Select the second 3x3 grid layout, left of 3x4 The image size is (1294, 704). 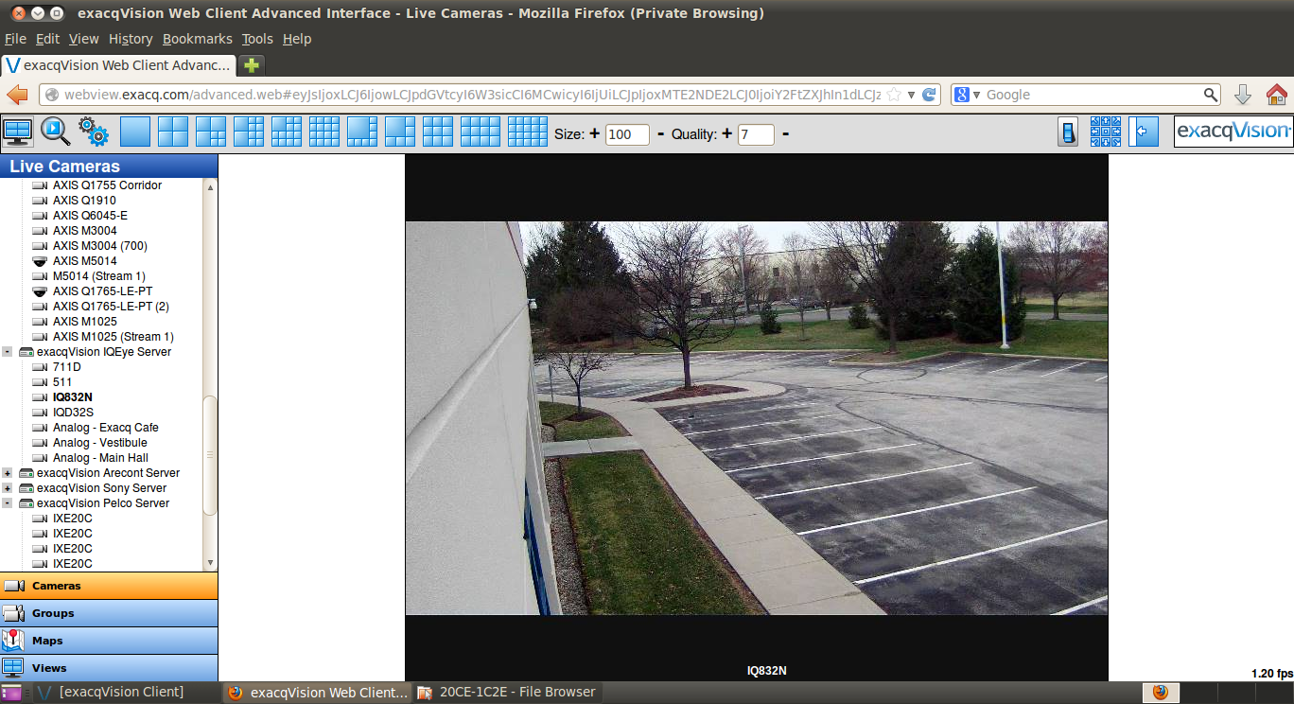(x=438, y=132)
